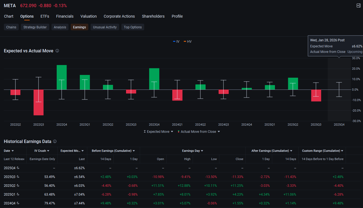Click the 2025Q4 expected move whisker on chart
The width and height of the screenshot is (363, 208).
339,90
